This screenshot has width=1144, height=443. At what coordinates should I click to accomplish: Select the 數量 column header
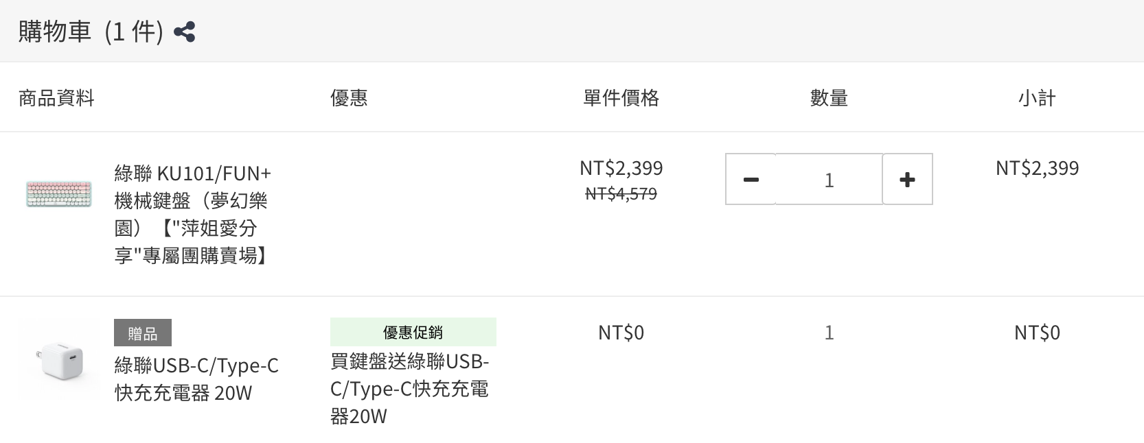pyautogui.click(x=828, y=98)
